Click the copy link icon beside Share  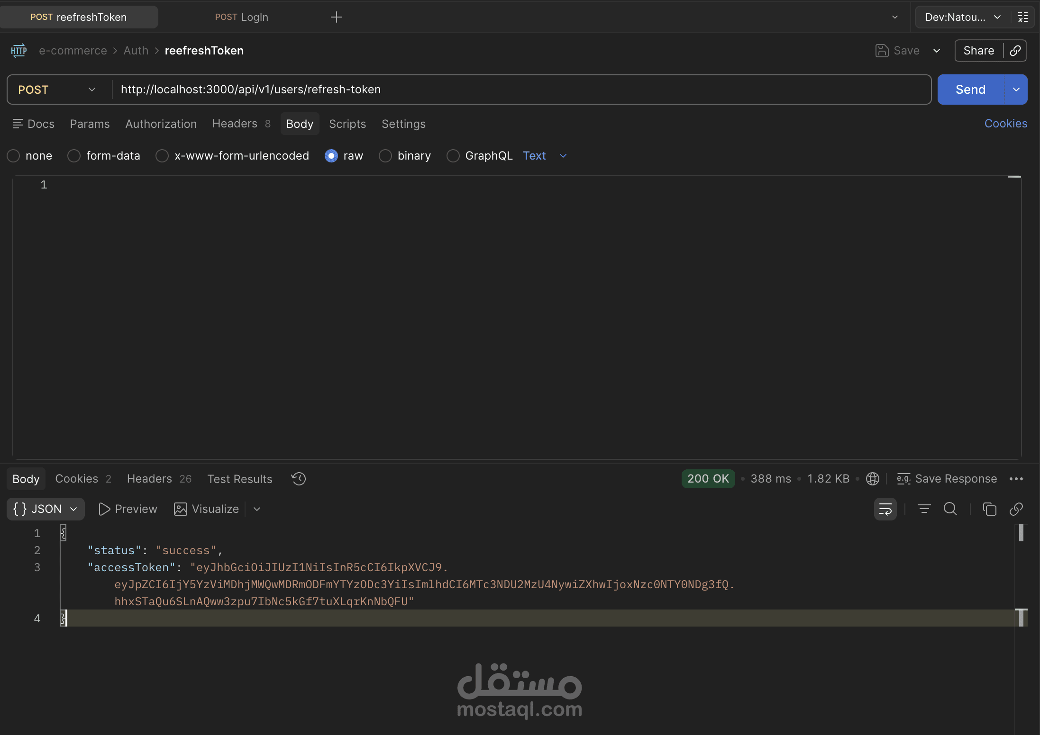coord(1015,51)
